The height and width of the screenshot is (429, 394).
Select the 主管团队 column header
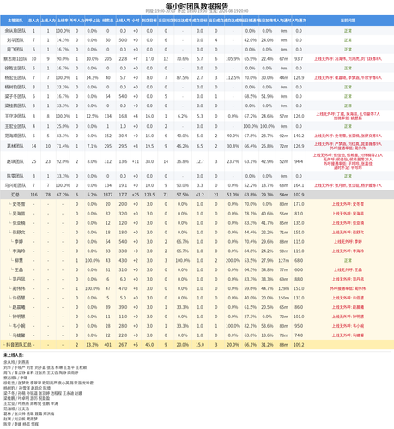click(15, 21)
